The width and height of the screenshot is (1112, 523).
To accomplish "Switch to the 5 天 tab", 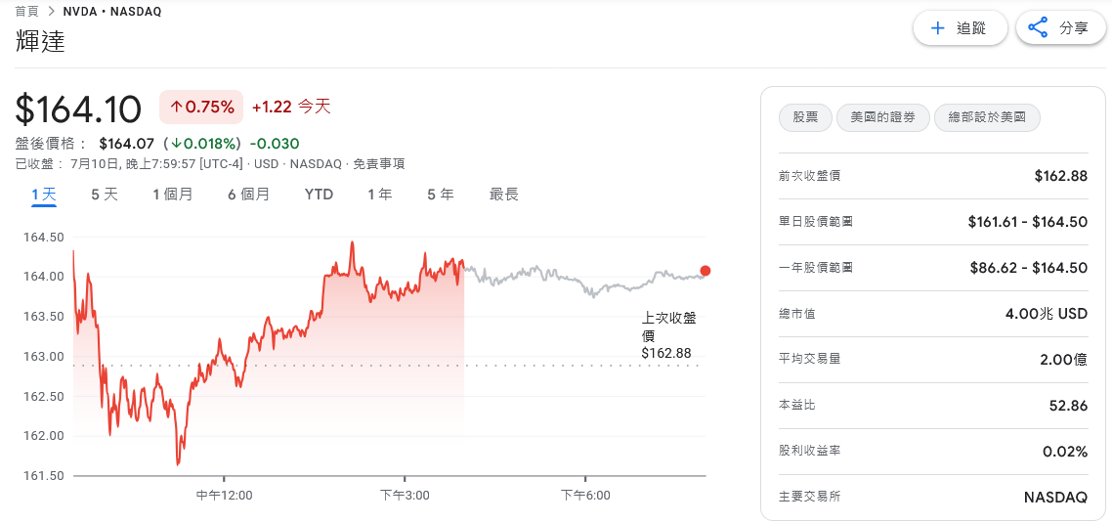I will coord(105,195).
